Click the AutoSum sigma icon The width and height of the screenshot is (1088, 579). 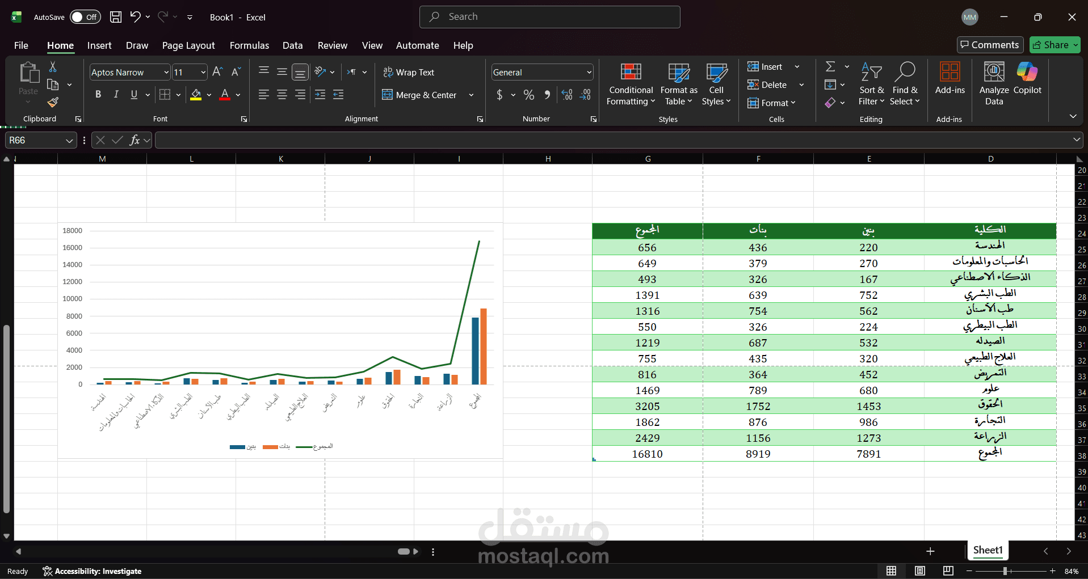[x=830, y=67]
